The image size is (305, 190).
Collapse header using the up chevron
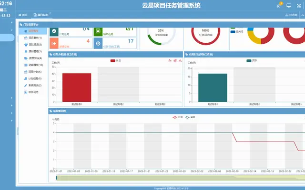(x=303, y=15)
